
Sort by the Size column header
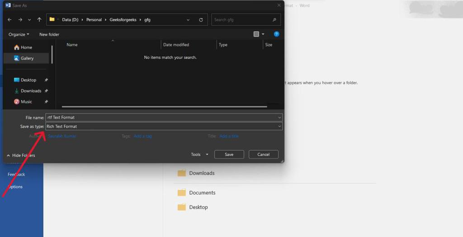point(269,45)
